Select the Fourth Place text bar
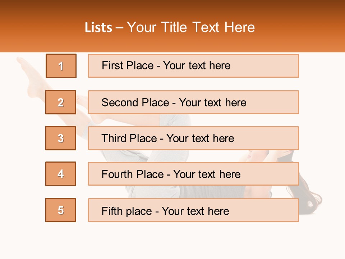 click(x=193, y=174)
